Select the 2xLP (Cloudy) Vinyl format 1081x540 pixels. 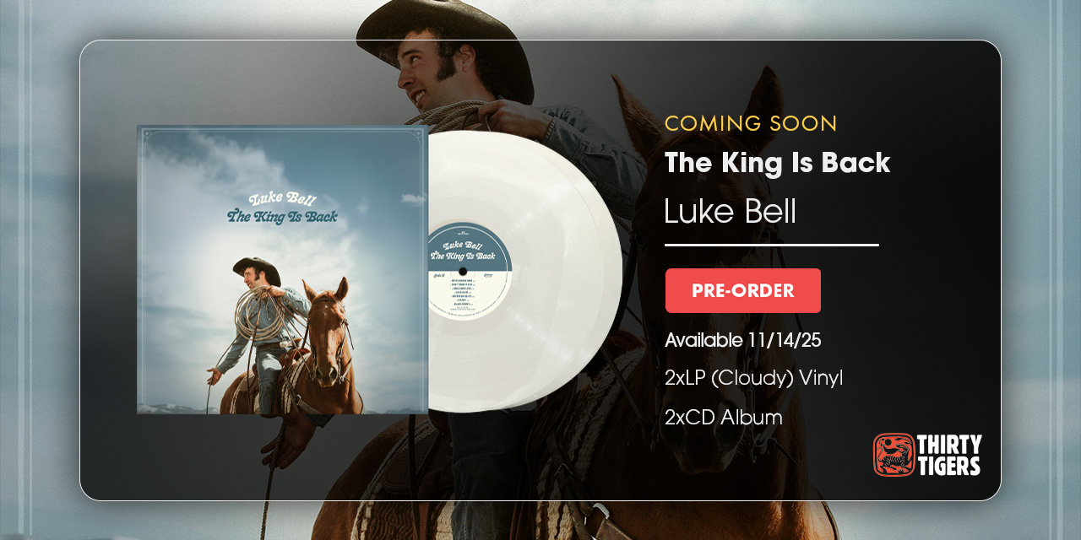[x=754, y=378]
